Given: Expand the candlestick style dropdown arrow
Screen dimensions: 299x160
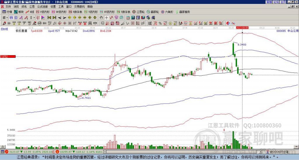Looking at the screenshot, I should pyautogui.click(x=34, y=18).
